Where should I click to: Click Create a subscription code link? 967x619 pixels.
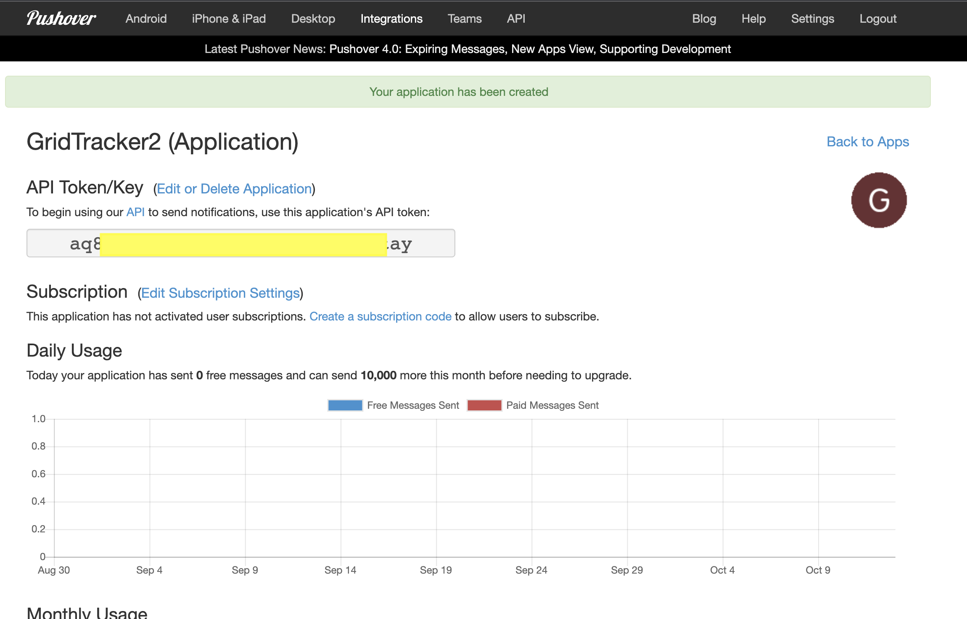[380, 316]
